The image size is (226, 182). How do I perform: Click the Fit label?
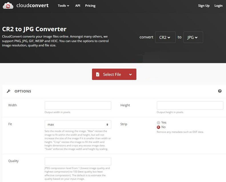pos(10,124)
